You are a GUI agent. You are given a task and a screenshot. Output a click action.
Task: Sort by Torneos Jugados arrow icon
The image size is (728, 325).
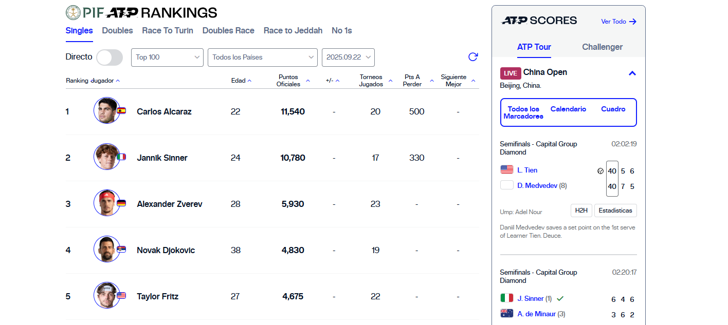click(390, 81)
